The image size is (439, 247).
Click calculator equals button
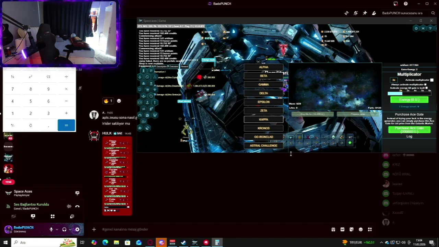(66, 126)
